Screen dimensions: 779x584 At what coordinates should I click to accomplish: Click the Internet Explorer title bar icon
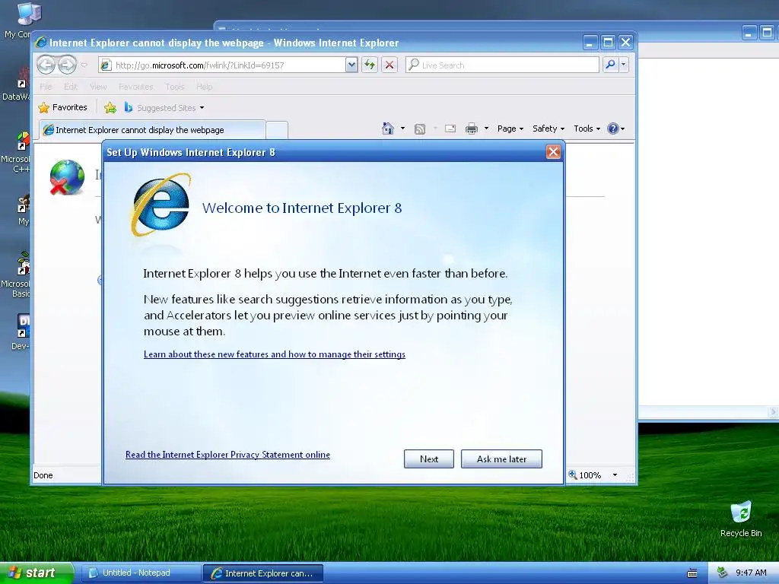click(x=41, y=43)
